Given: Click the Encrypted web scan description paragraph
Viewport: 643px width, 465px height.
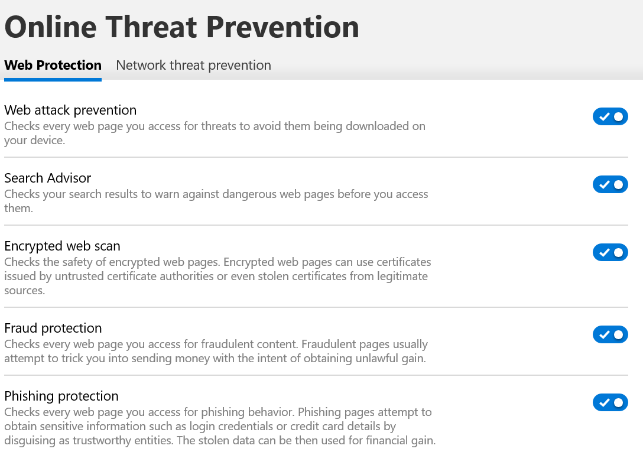Looking at the screenshot, I should click(217, 276).
